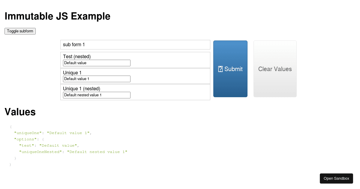Click the Submit button
The image size is (360, 189).
coord(230,69)
